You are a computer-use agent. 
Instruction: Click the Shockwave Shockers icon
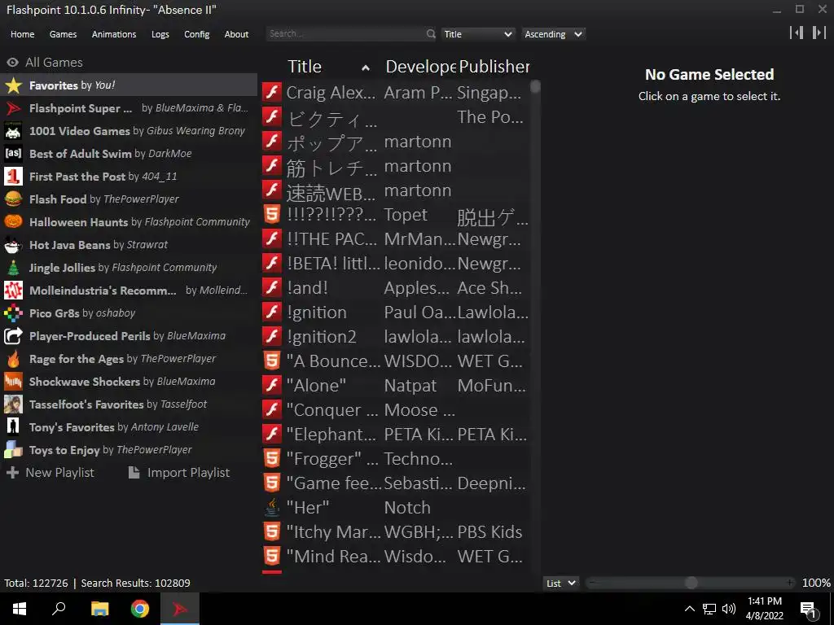pyautogui.click(x=13, y=382)
